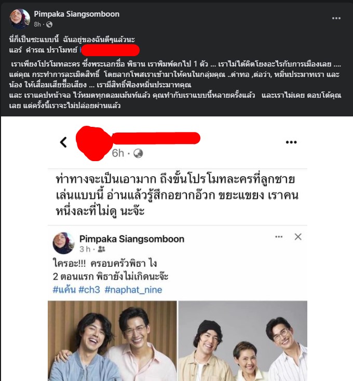Click the 6h timestamp in the screenshot
Image resolution: width=353 pixels, height=381 pixels.
118,153
